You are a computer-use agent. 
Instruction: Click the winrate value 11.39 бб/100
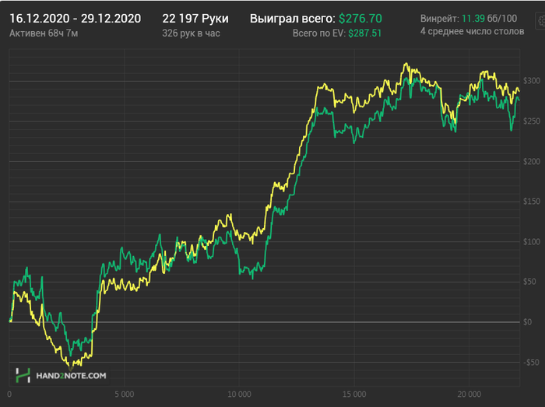coord(490,19)
